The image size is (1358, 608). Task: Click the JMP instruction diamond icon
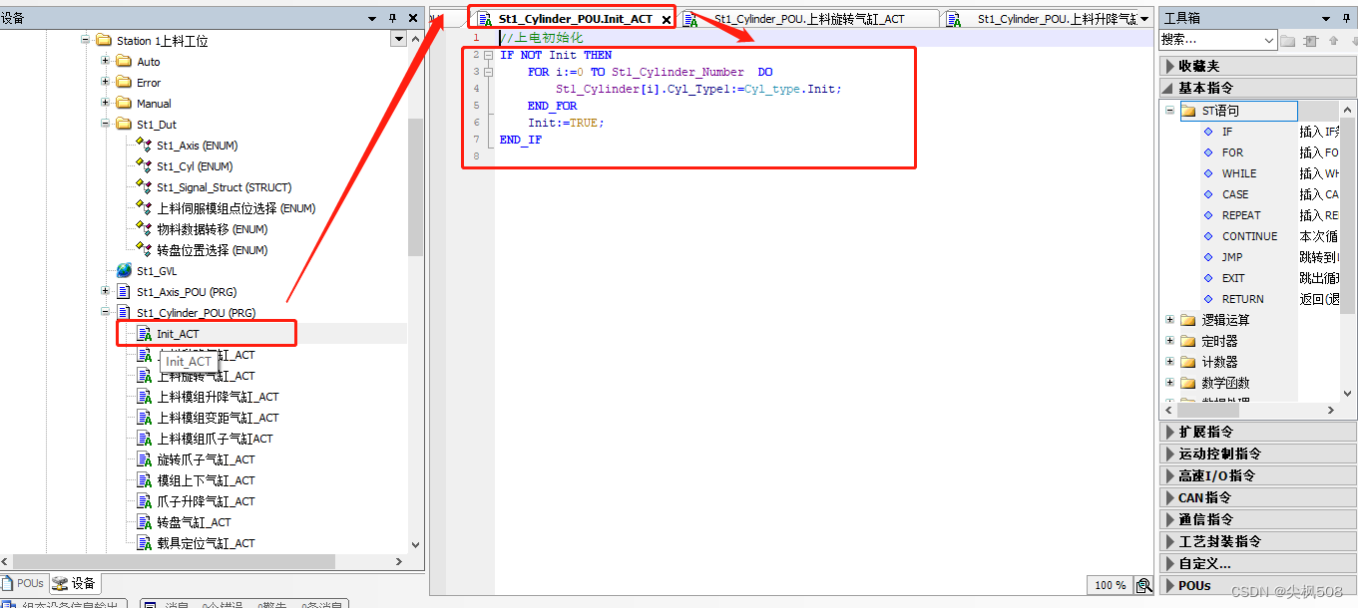point(1208,257)
